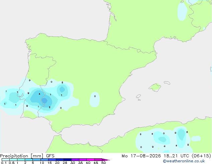Select the 30–35 mm purple legend box

(x=75, y=160)
